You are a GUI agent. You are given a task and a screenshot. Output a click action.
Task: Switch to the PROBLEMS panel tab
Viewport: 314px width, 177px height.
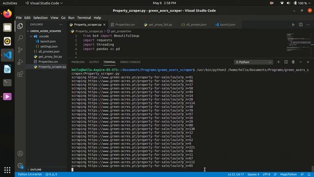pyautogui.click(x=78, y=62)
